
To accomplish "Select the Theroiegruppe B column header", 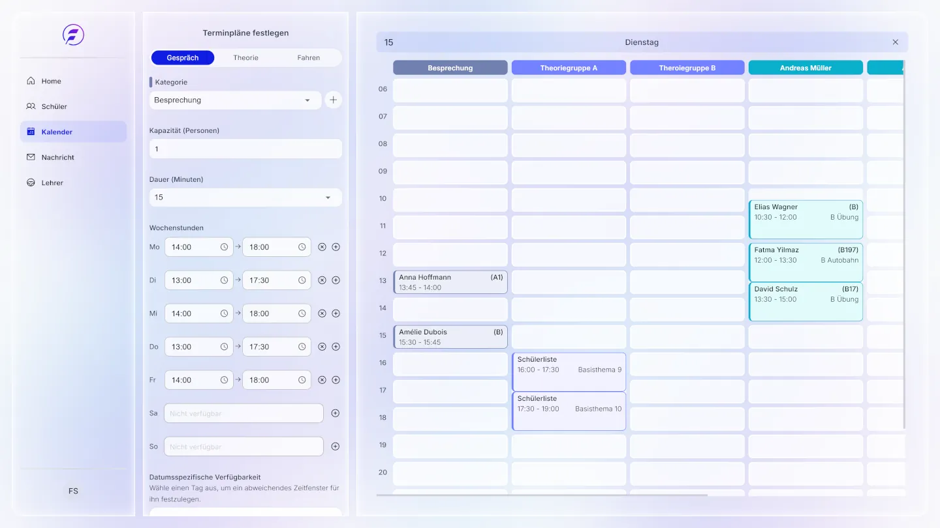I will pos(687,68).
